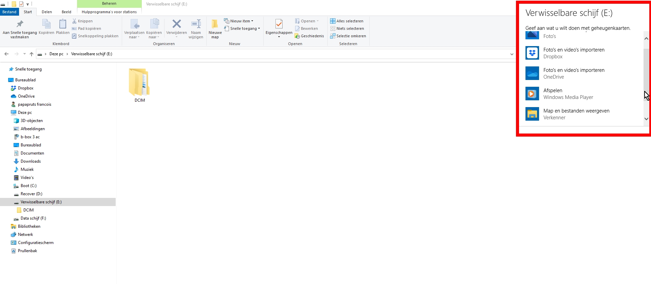Open the Bestand menu tab

[9, 12]
